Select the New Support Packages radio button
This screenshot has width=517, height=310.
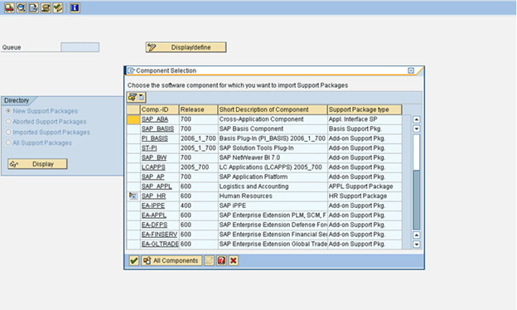coord(8,111)
